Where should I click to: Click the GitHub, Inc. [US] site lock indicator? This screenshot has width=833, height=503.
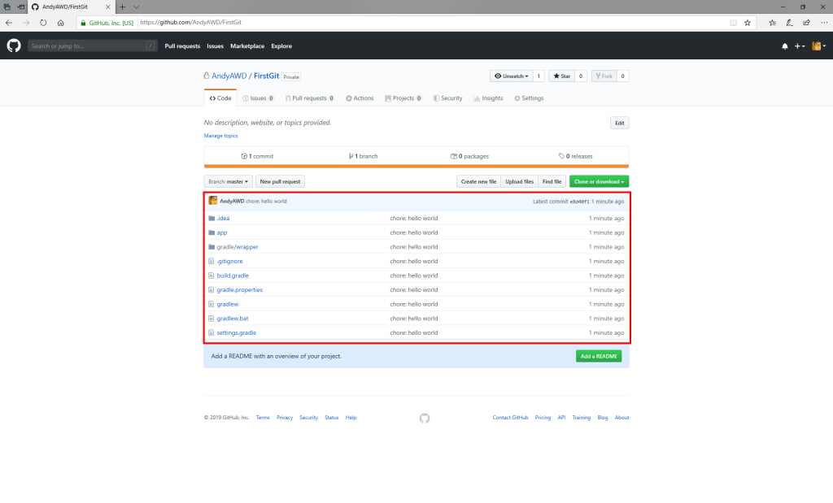point(107,23)
